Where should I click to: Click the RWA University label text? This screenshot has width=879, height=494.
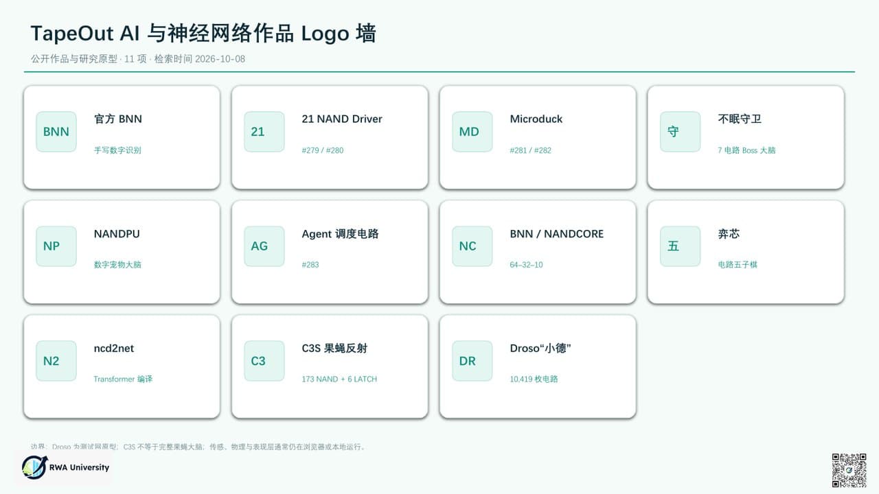[79, 467]
